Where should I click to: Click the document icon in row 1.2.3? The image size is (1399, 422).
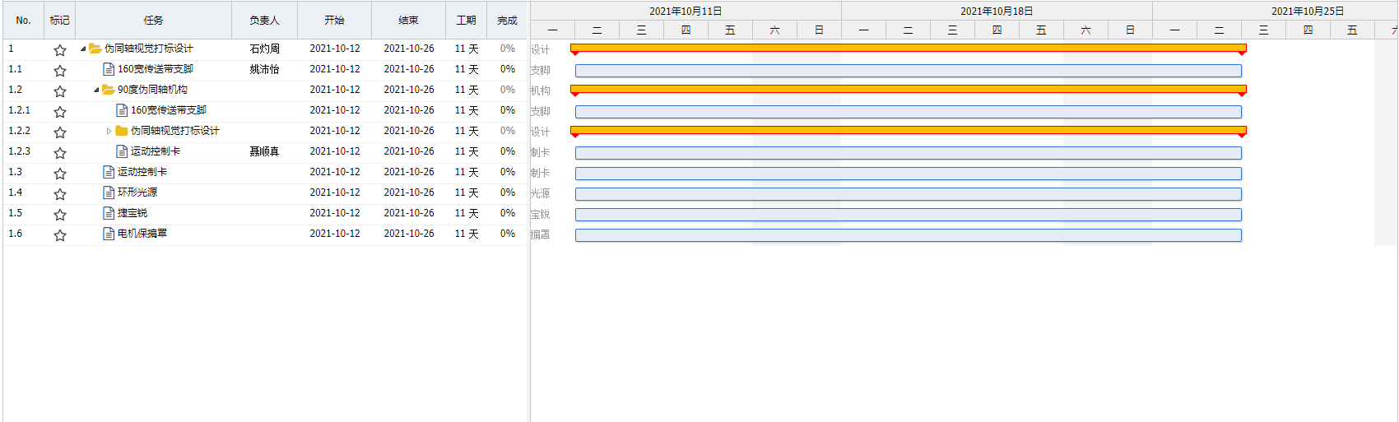click(122, 151)
